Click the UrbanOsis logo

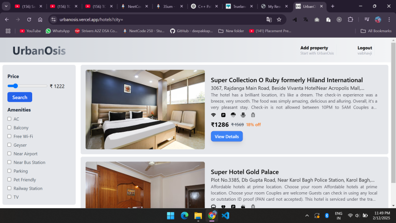coord(39,51)
